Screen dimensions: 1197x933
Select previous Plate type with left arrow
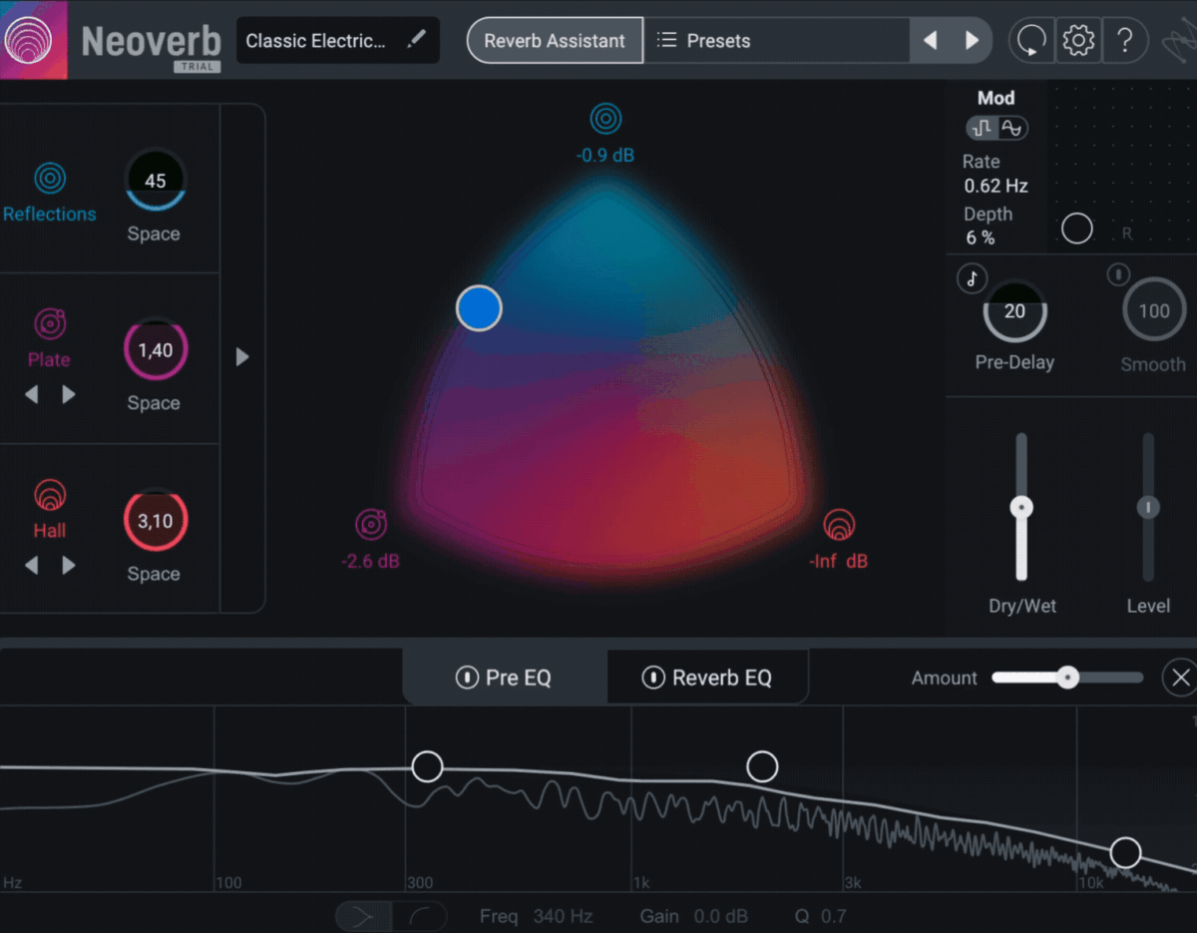point(32,395)
